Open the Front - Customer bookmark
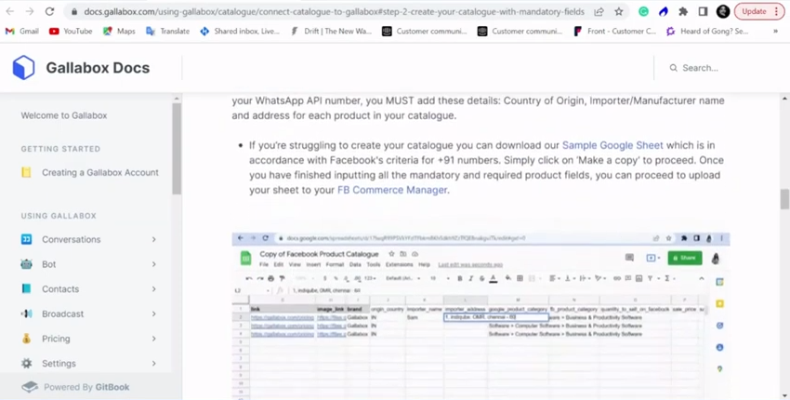790x400 pixels. point(615,31)
